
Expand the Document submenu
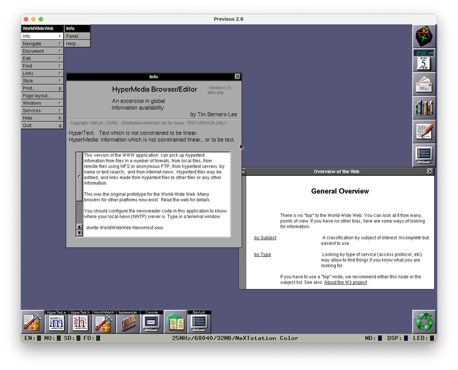(x=42, y=51)
